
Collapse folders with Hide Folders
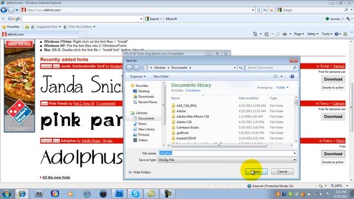click(x=139, y=172)
